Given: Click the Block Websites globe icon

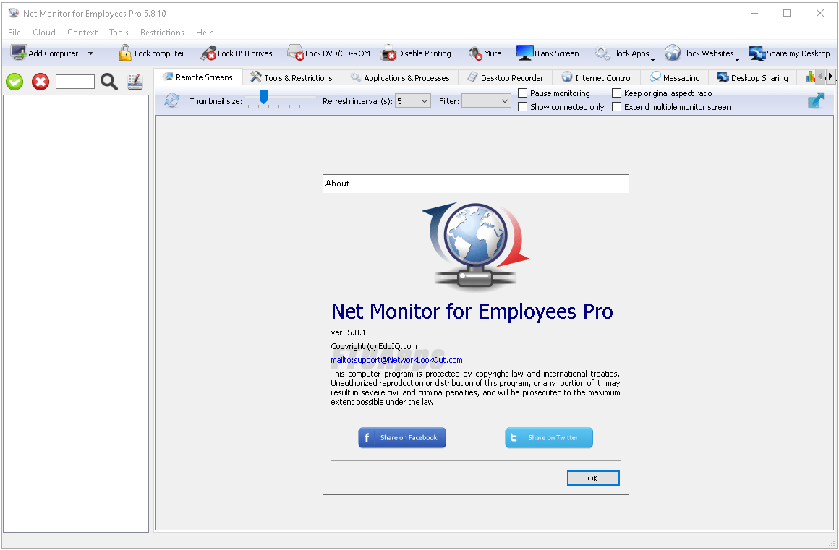Looking at the screenshot, I should (x=672, y=53).
